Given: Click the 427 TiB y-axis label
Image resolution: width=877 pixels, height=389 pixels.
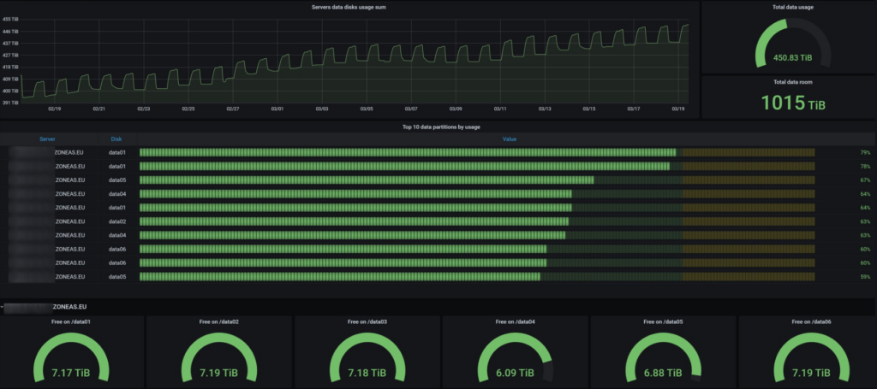Looking at the screenshot, I should click(x=10, y=56).
